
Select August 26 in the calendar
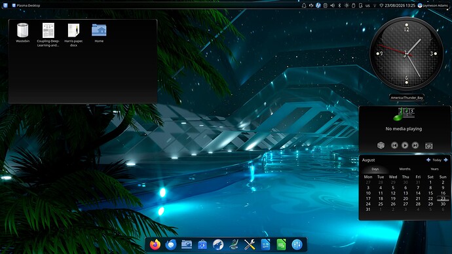393,204
